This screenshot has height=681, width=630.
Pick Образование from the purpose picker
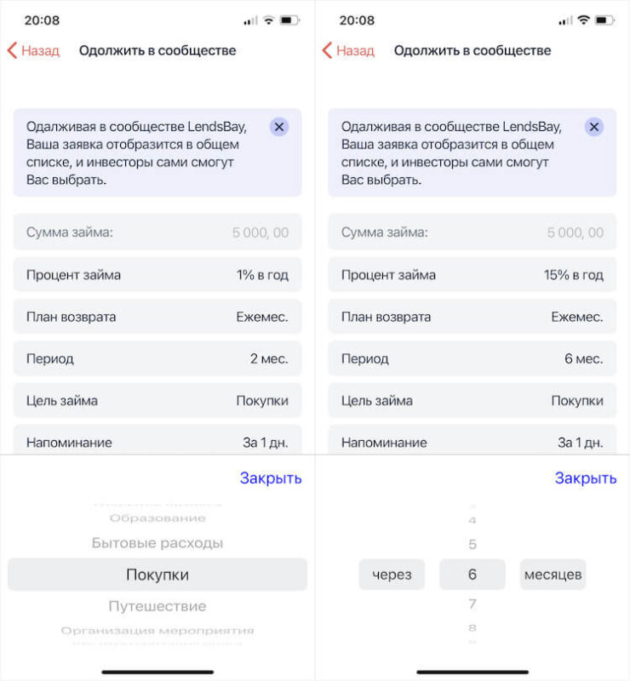[x=157, y=518]
